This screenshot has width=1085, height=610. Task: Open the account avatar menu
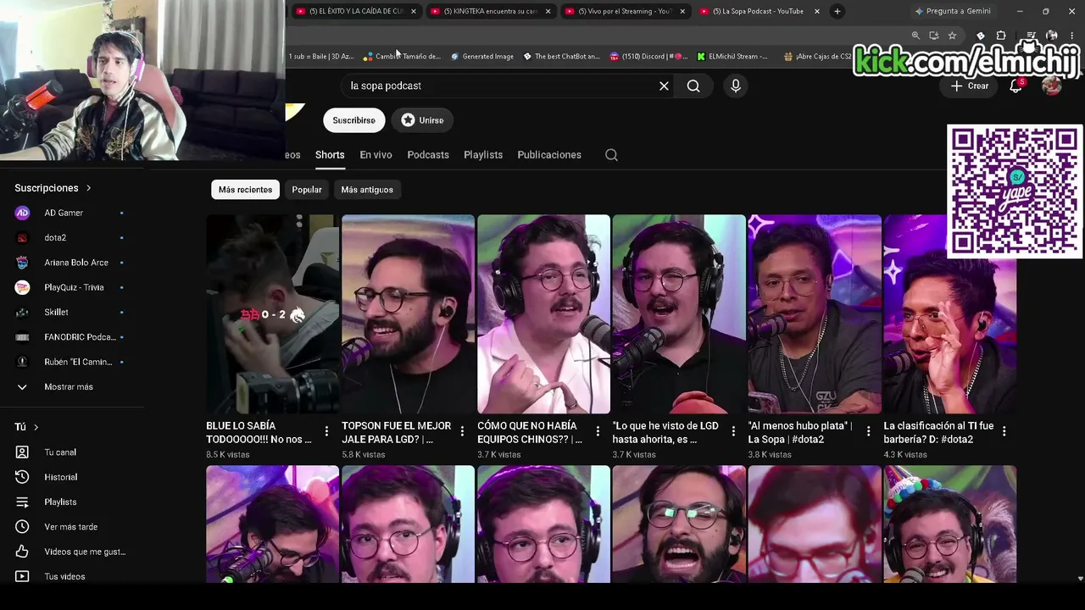click(1052, 86)
